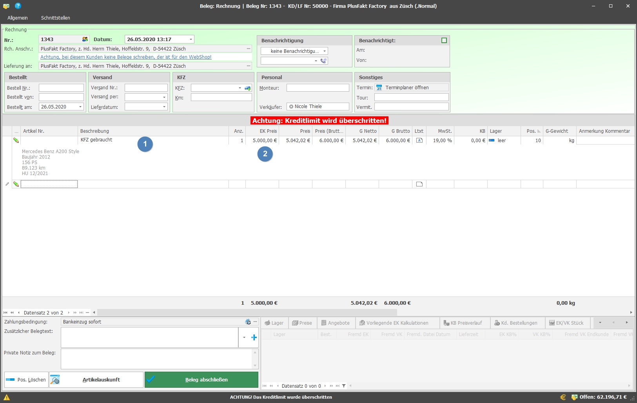This screenshot has height=403, width=637.
Task: Click the Artikelauskunft button
Action: (96, 380)
